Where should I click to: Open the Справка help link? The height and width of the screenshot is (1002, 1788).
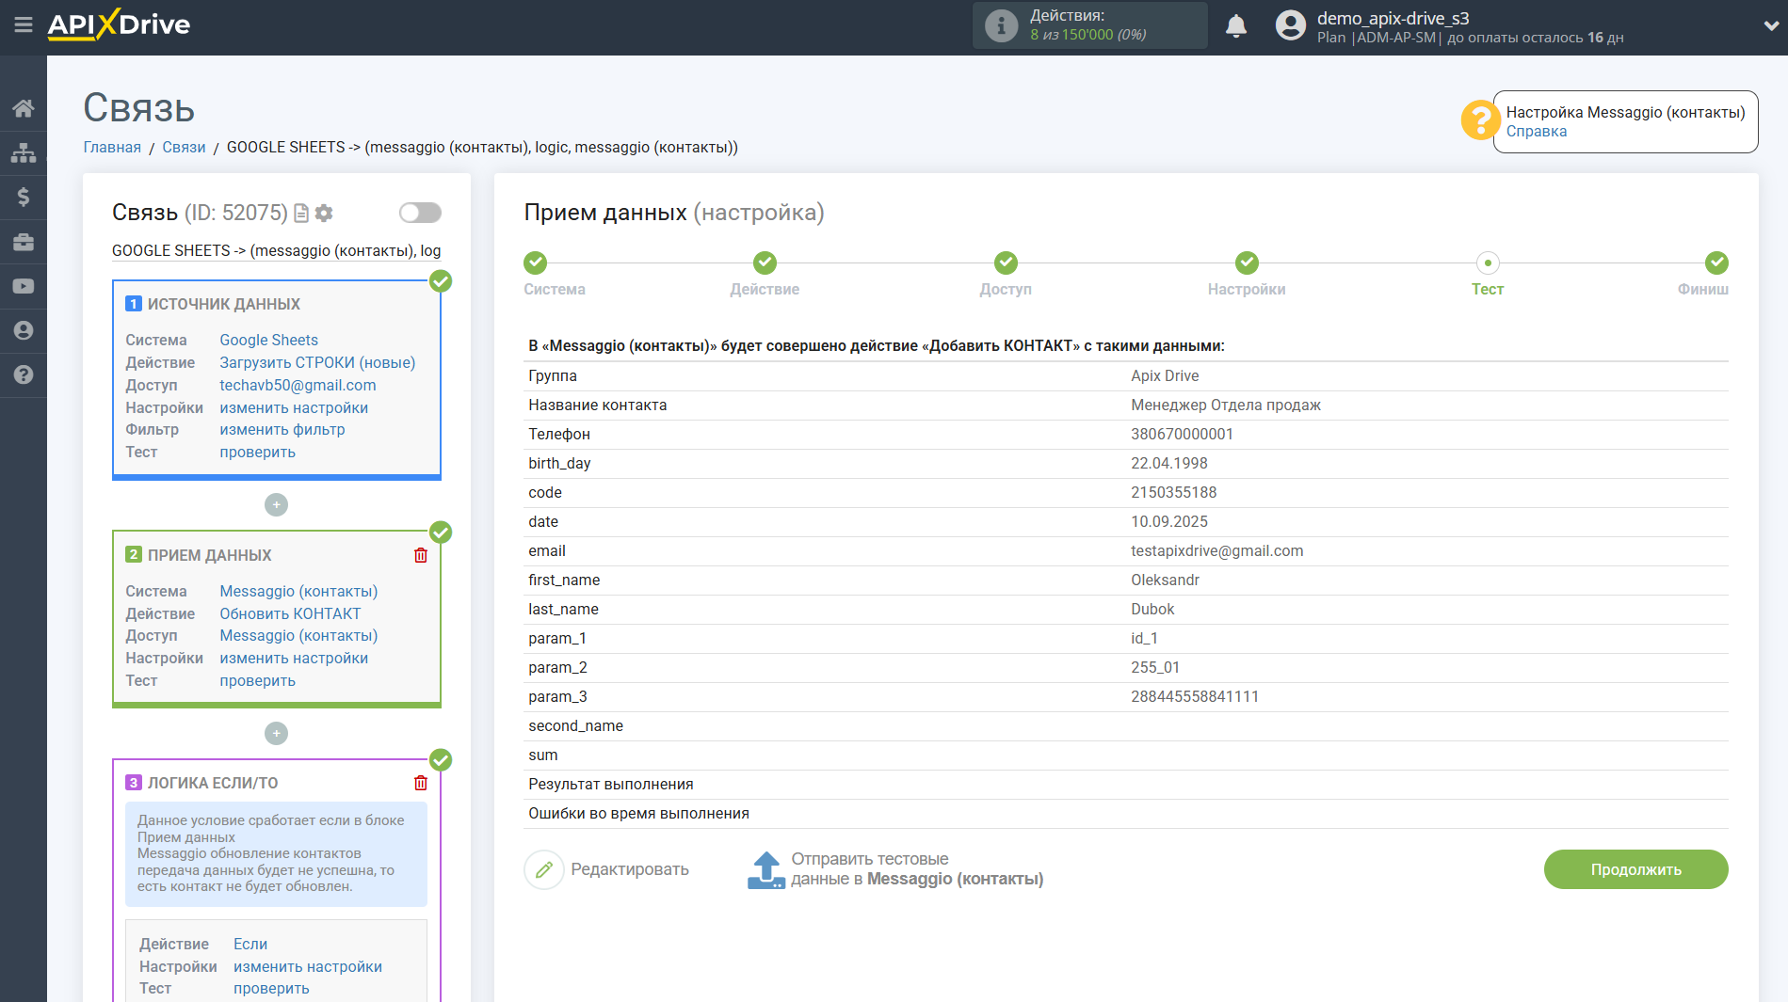pyautogui.click(x=1536, y=132)
